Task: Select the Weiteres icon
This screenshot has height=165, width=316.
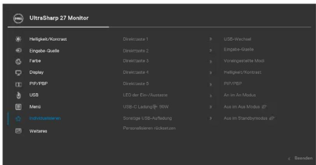Action: pos(18,131)
